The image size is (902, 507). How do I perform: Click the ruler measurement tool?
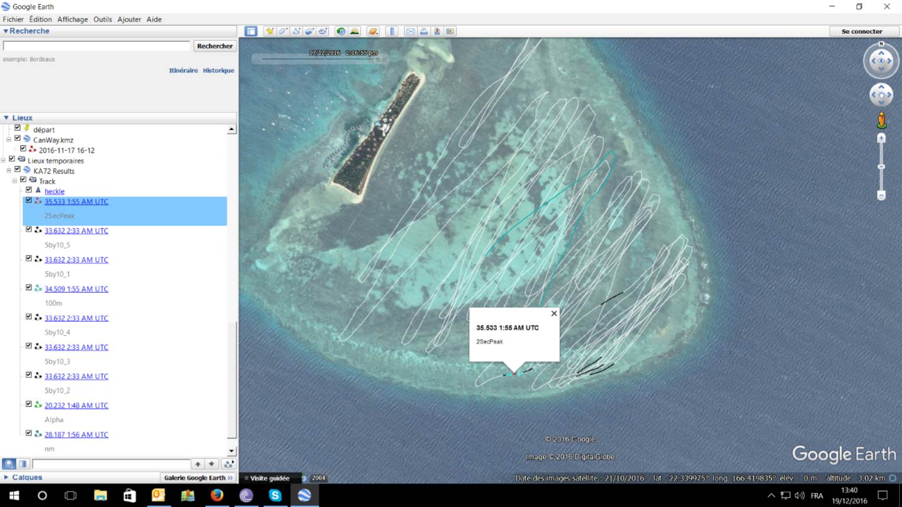392,31
